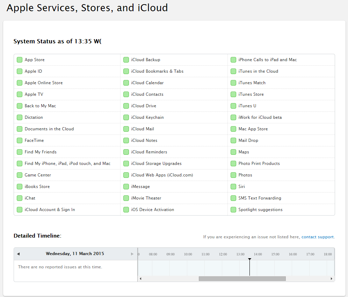Click the iTunes Match status icon
Viewport: 348px width, 297px height.
pyautogui.click(x=233, y=83)
